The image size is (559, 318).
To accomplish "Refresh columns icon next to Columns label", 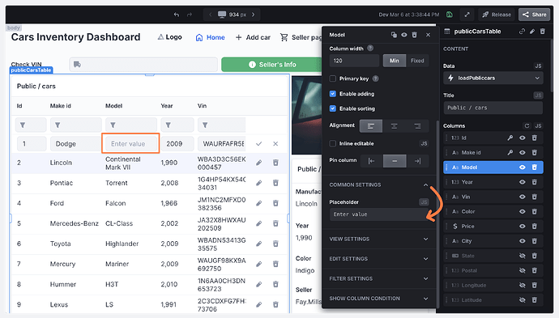I will pyautogui.click(x=527, y=125).
